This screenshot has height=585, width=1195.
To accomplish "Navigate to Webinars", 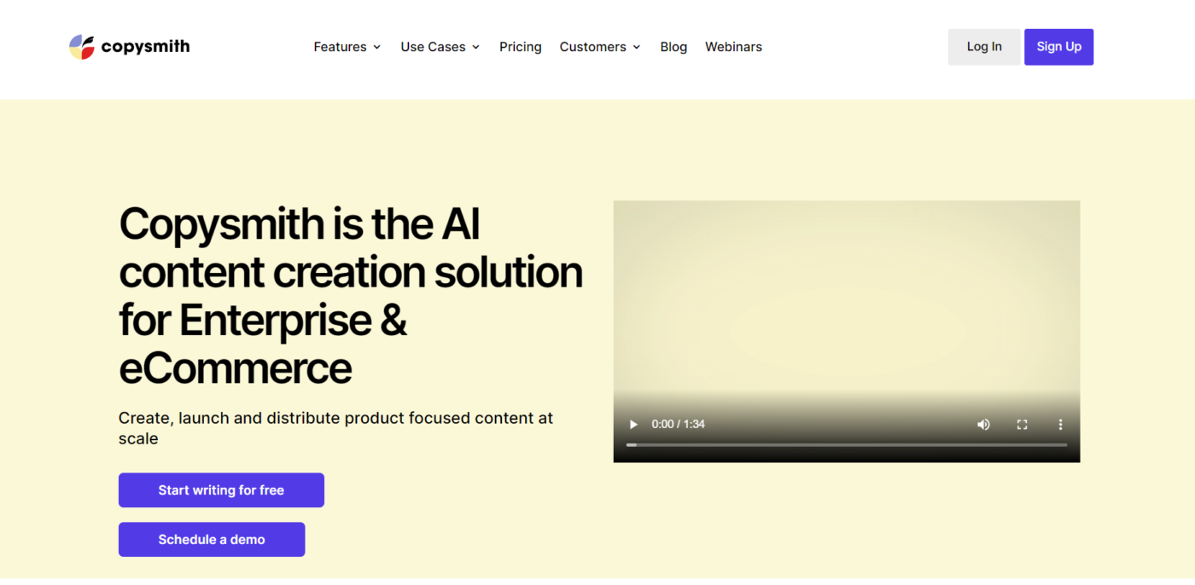I will tap(733, 47).
